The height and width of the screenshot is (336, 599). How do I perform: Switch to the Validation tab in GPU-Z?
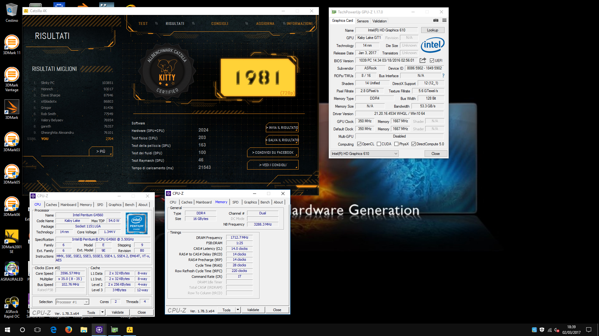(379, 21)
